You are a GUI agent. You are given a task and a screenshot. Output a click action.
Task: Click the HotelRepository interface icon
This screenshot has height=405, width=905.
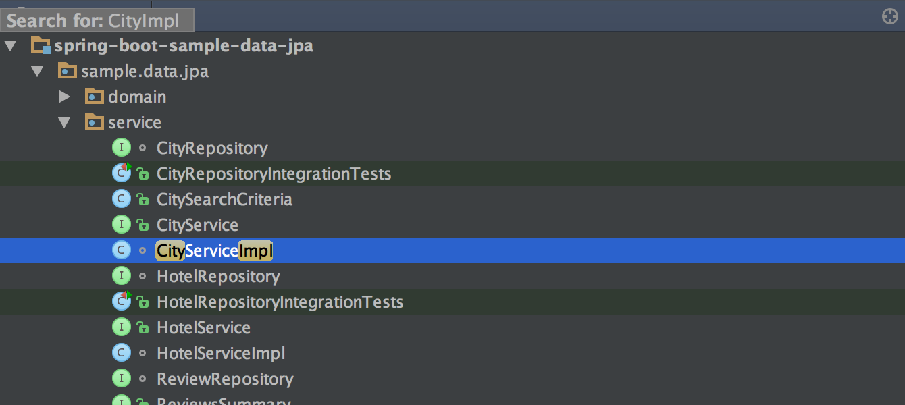click(x=121, y=276)
